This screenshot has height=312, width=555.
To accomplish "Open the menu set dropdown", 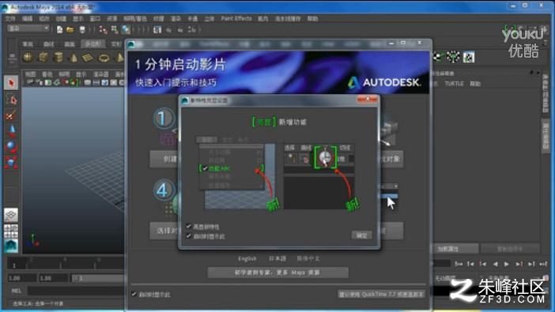I will [28, 28].
